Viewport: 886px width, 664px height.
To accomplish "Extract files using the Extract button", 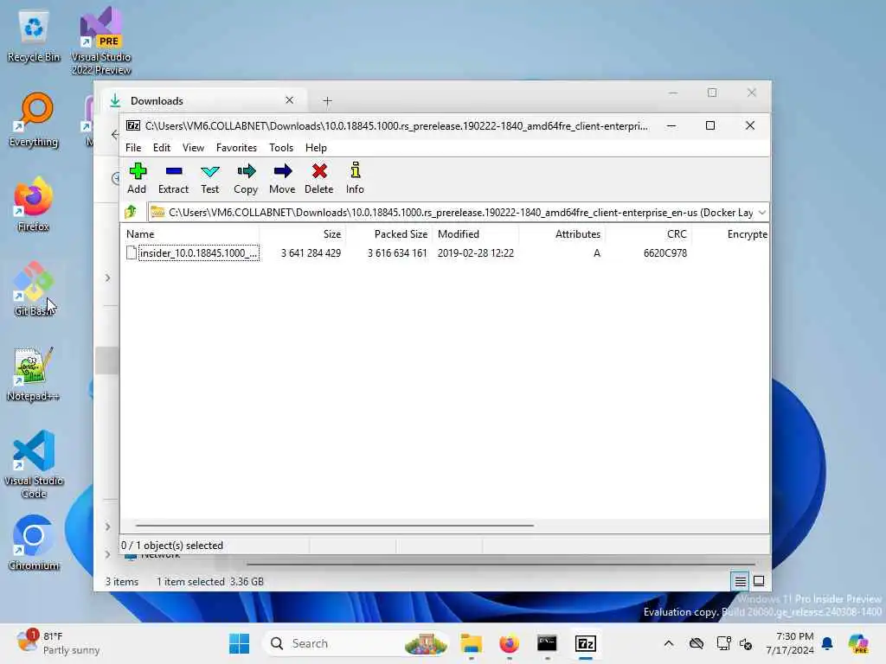I will click(173, 178).
